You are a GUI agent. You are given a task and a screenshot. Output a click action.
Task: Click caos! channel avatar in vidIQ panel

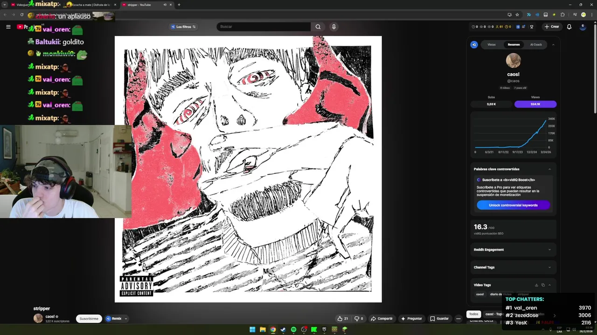pos(513,60)
